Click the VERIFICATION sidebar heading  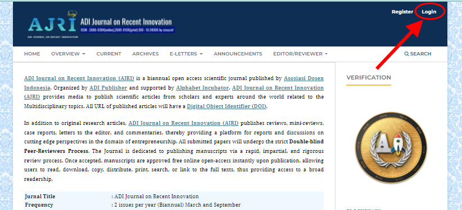click(369, 77)
